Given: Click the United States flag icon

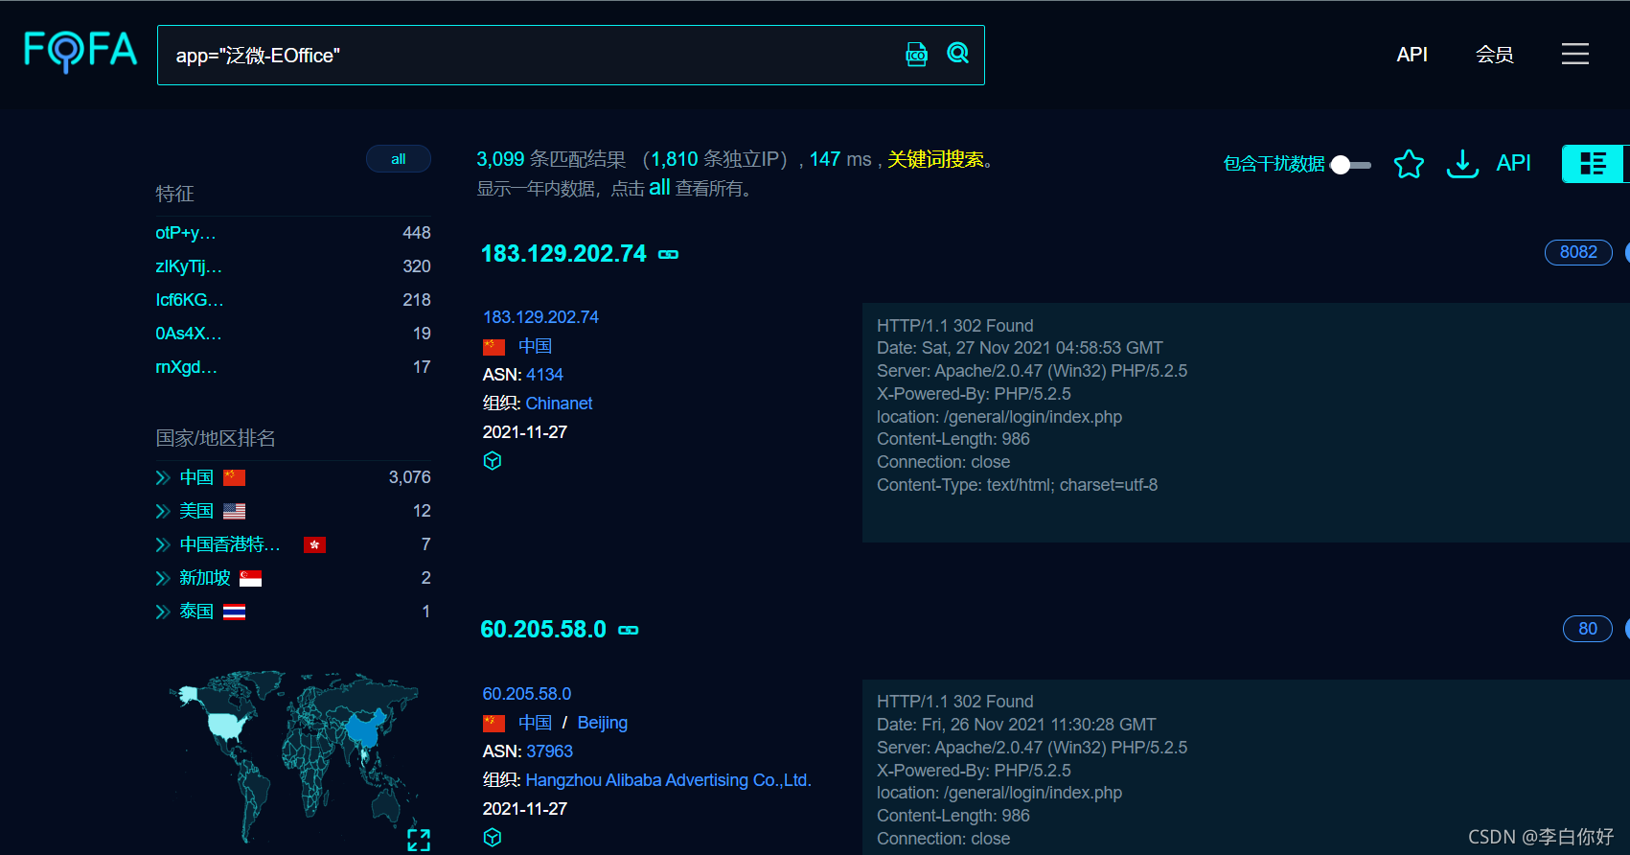Looking at the screenshot, I should pos(235,511).
